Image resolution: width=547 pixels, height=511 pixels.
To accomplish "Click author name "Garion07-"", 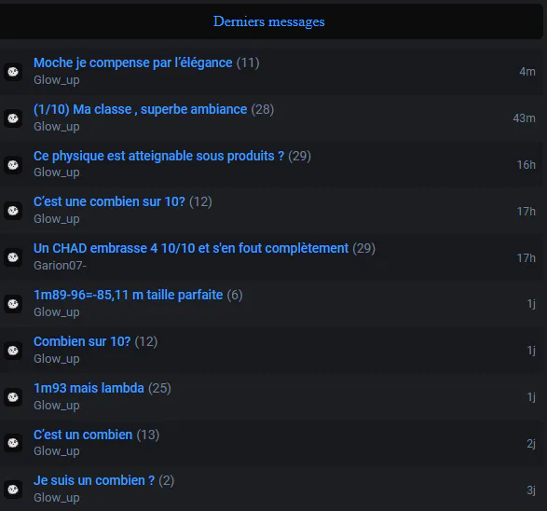I will tap(60, 266).
